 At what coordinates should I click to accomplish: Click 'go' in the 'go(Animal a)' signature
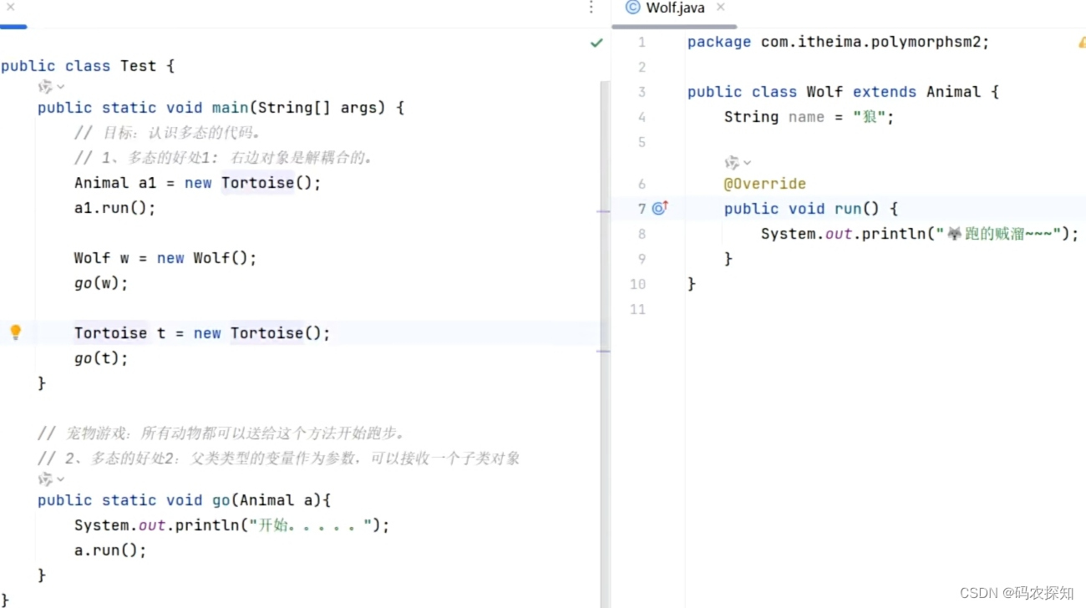pos(221,500)
